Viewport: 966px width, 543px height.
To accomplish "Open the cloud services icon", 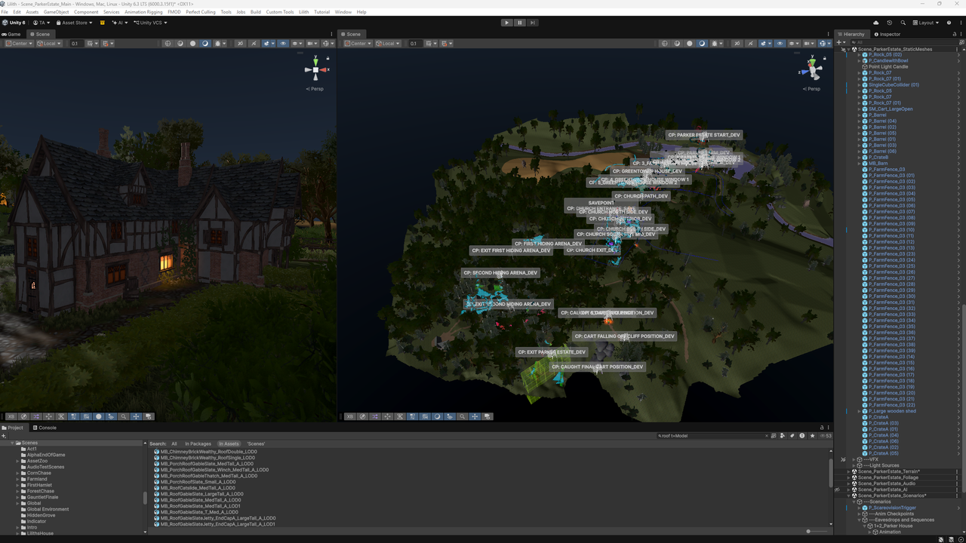I will [x=876, y=23].
